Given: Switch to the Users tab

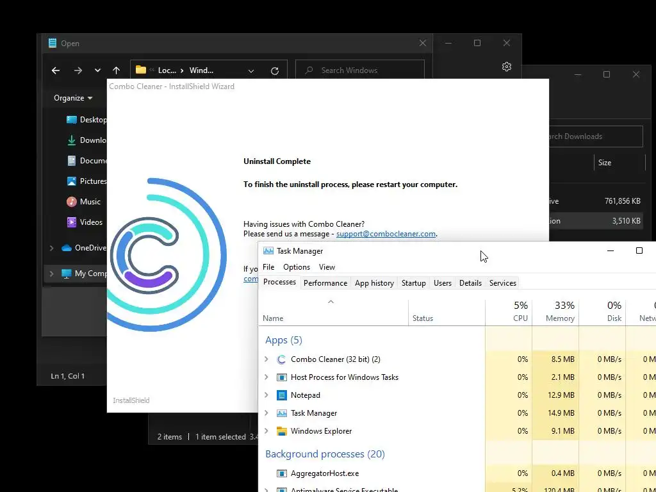Looking at the screenshot, I should point(442,283).
